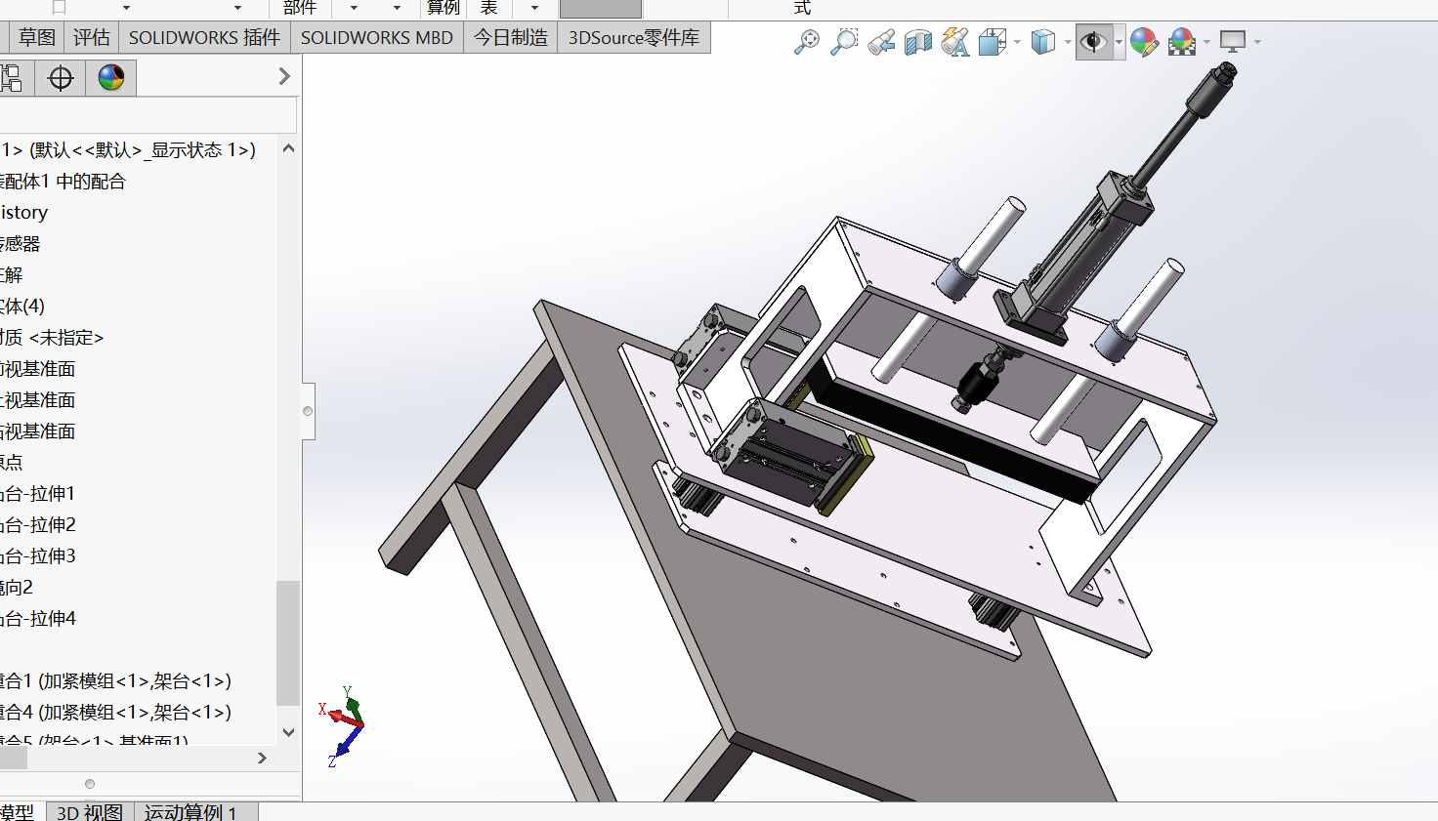Open the ConfigurationManager tree icon tab

11,77
